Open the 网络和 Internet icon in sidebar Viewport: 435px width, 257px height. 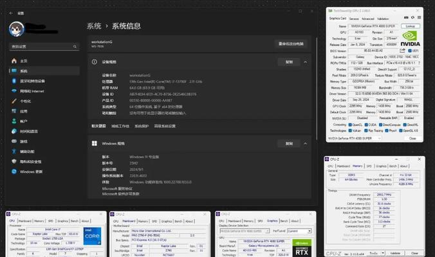(x=14, y=91)
